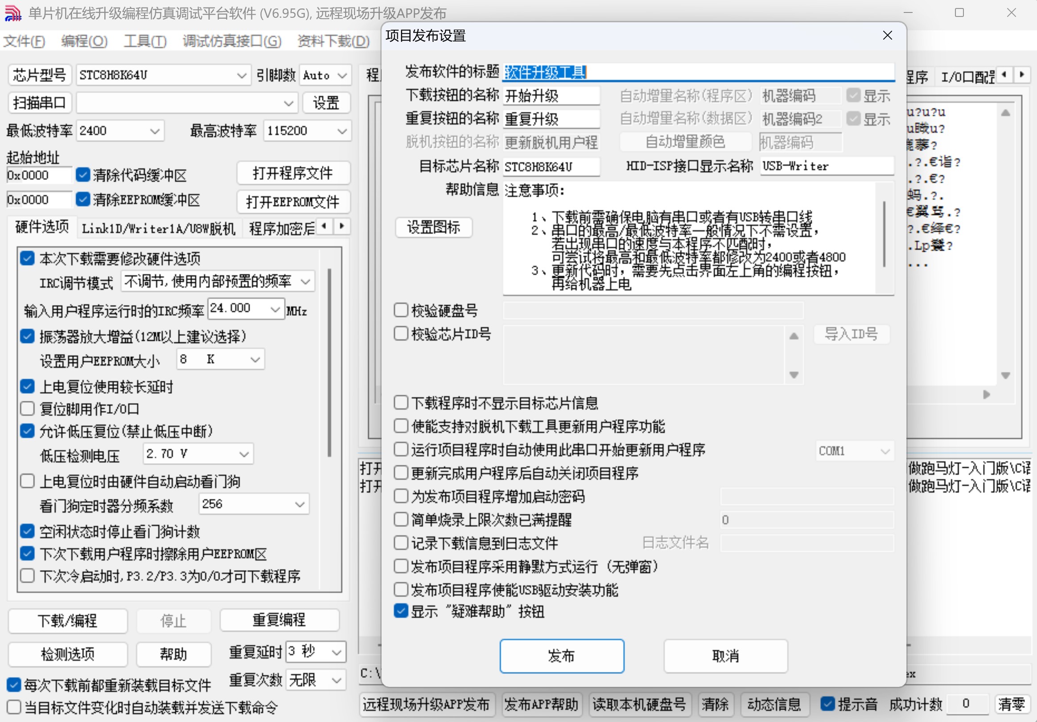Click the 取消 button in dialog
Viewport: 1037px width, 722px height.
pyautogui.click(x=726, y=656)
